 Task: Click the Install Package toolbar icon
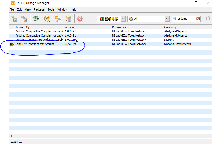tap(14, 19)
